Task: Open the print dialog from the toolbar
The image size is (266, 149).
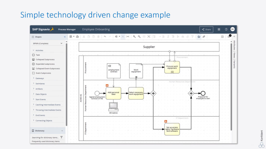Action: pyautogui.click(x=77, y=36)
